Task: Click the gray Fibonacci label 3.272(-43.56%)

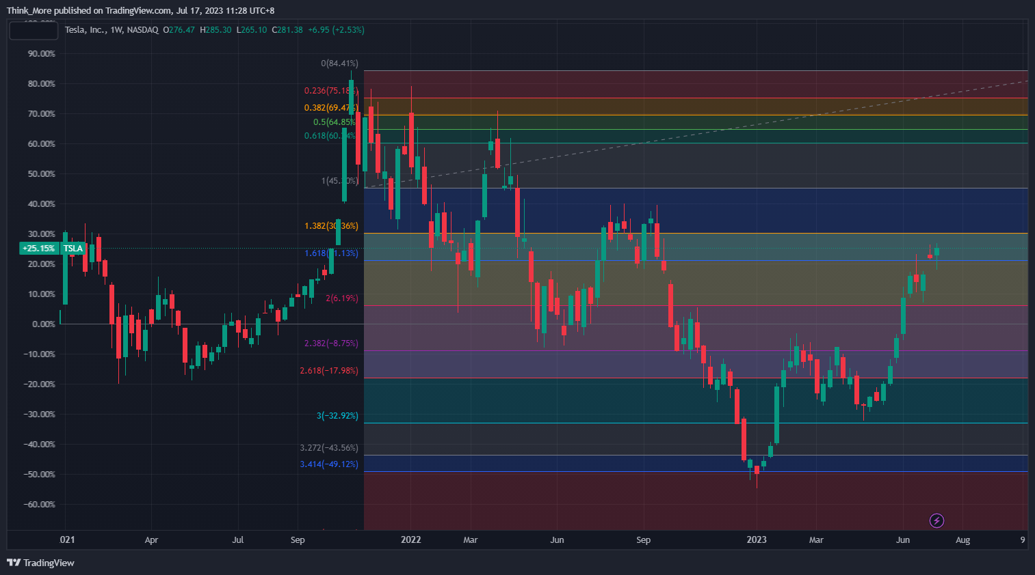Action: (x=329, y=448)
